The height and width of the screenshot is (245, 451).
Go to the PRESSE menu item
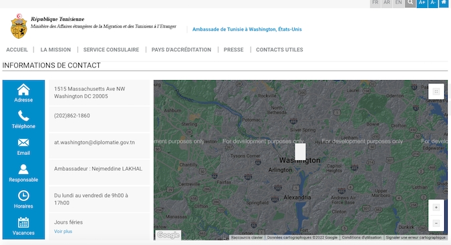[x=234, y=49]
